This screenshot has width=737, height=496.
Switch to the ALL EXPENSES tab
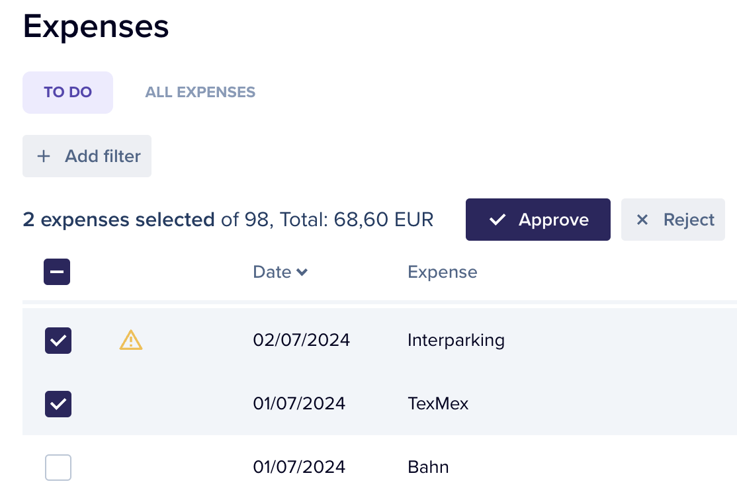pyautogui.click(x=200, y=92)
